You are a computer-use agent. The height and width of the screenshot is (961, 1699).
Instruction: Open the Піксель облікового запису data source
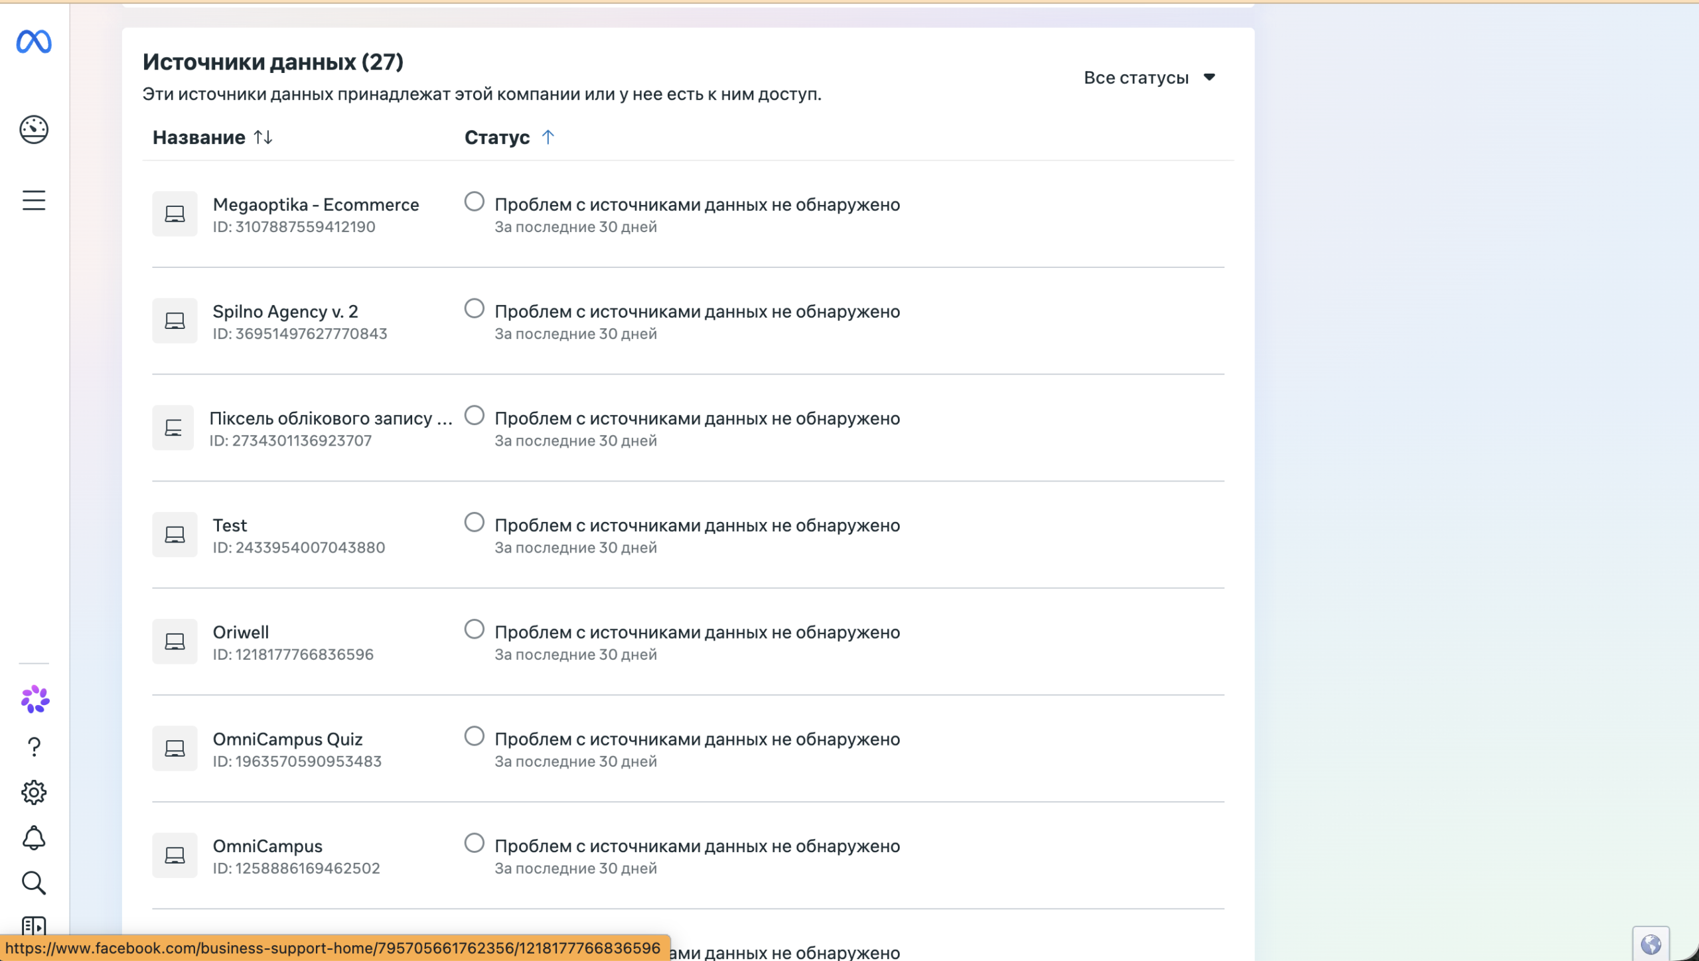pos(331,418)
